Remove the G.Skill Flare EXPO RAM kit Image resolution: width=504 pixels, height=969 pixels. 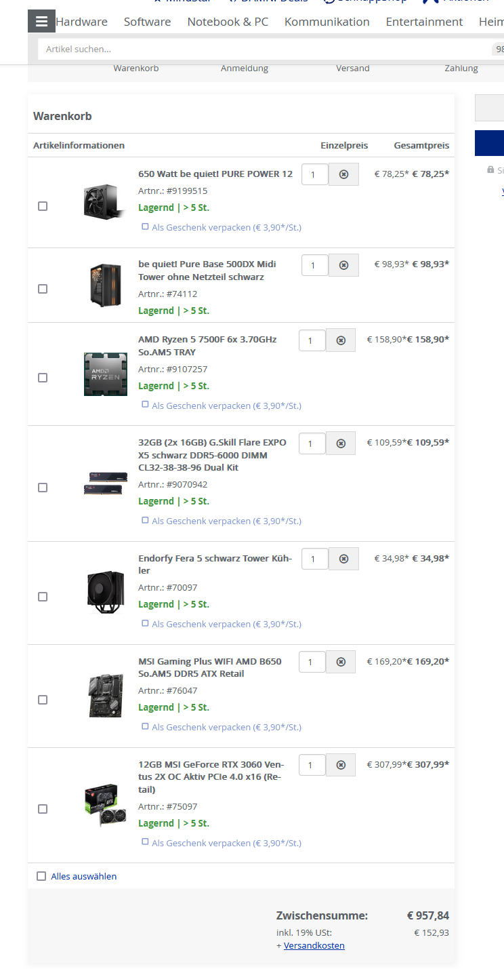[341, 443]
